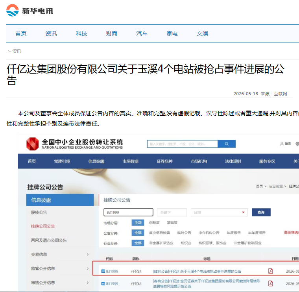Click the blue magnifier search button

point(227,144)
